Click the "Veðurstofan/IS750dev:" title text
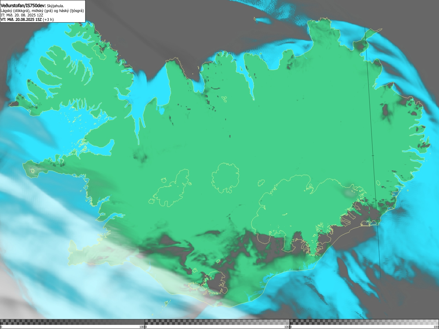This screenshot has height=329, width=439. (23, 5)
